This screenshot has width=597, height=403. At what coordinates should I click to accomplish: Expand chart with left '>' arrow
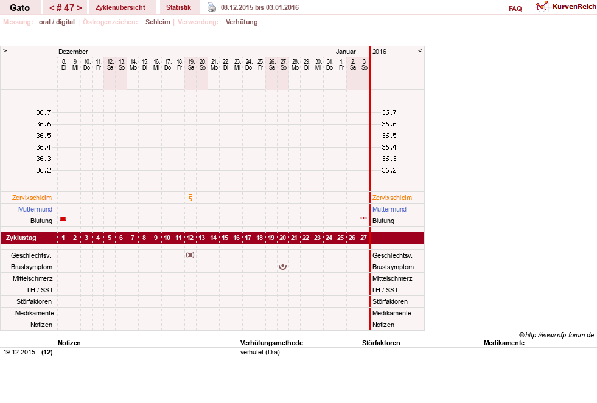[5, 50]
